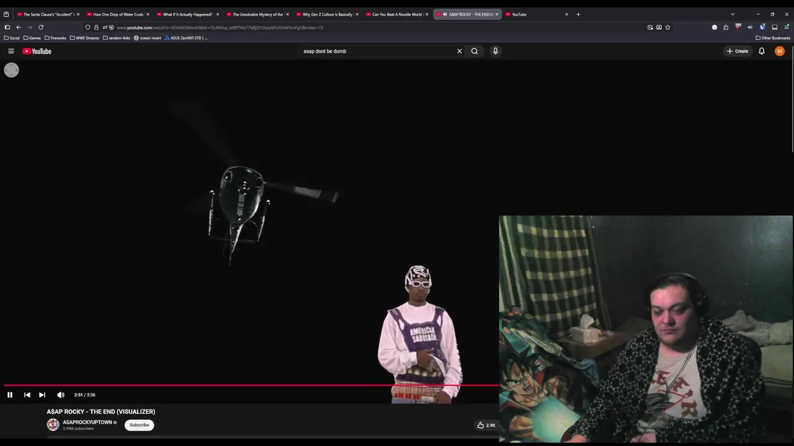Open the 'screen invert' bookmark

pyautogui.click(x=148, y=38)
